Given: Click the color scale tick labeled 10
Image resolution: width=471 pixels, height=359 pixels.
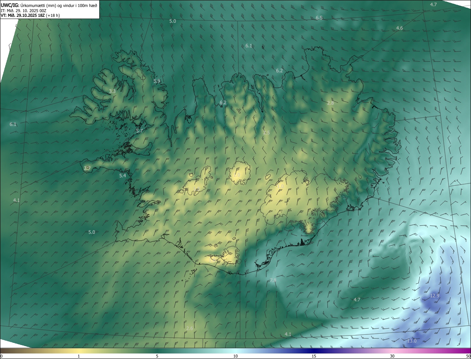Looking at the screenshot, I should [x=235, y=356].
